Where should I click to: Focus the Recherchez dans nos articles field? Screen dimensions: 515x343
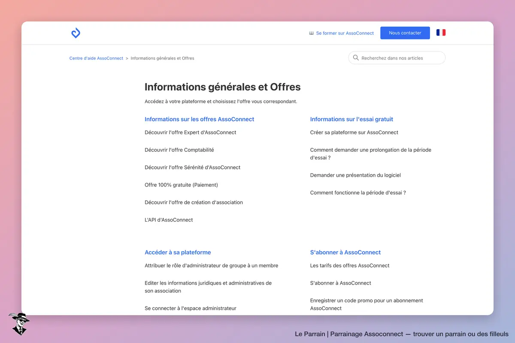click(x=397, y=58)
